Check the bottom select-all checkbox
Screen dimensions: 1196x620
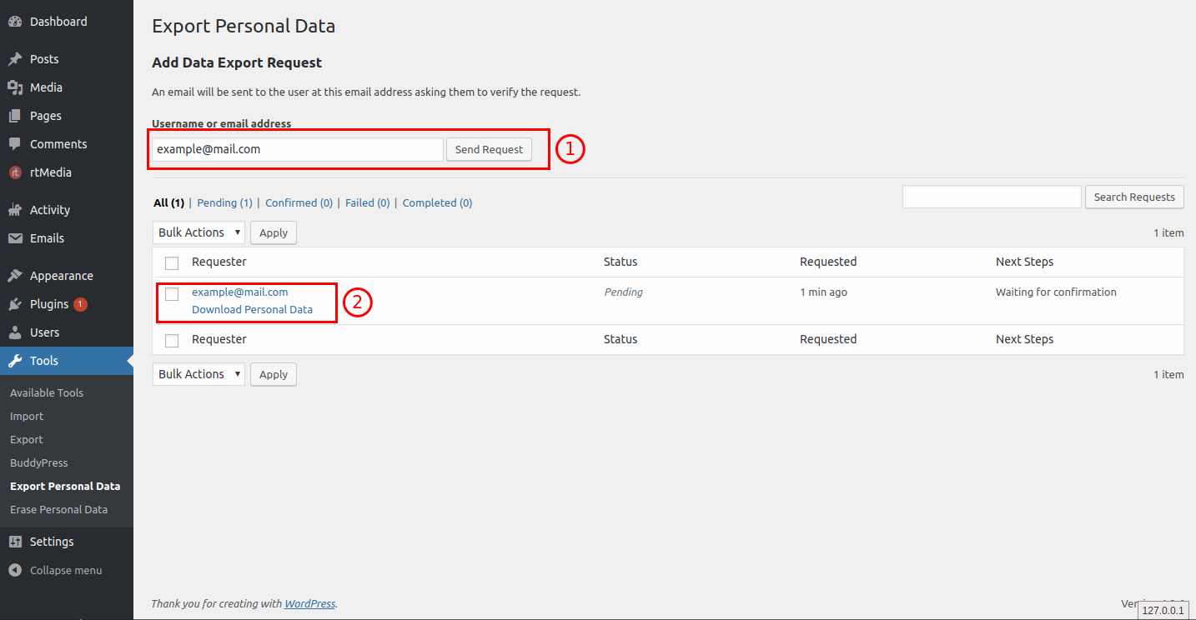(x=171, y=340)
